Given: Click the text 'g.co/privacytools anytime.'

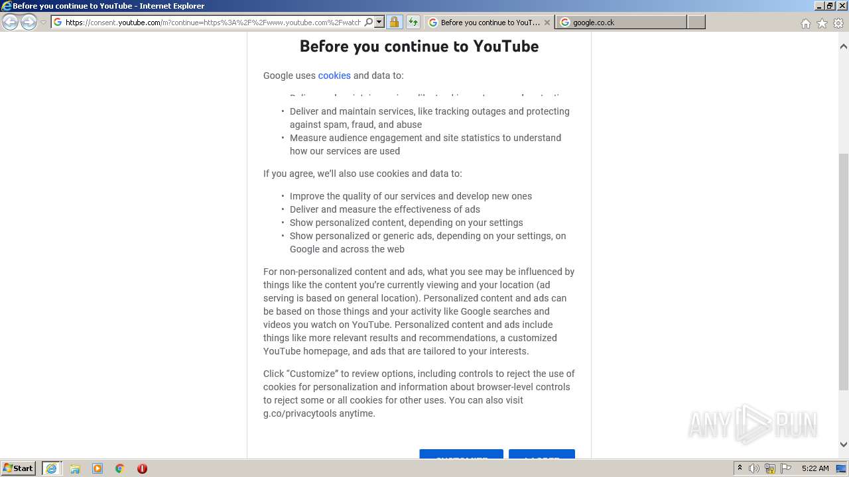Looking at the screenshot, I should point(319,413).
